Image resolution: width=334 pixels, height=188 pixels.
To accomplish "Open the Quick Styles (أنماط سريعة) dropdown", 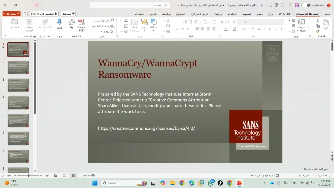I will 134,26.
